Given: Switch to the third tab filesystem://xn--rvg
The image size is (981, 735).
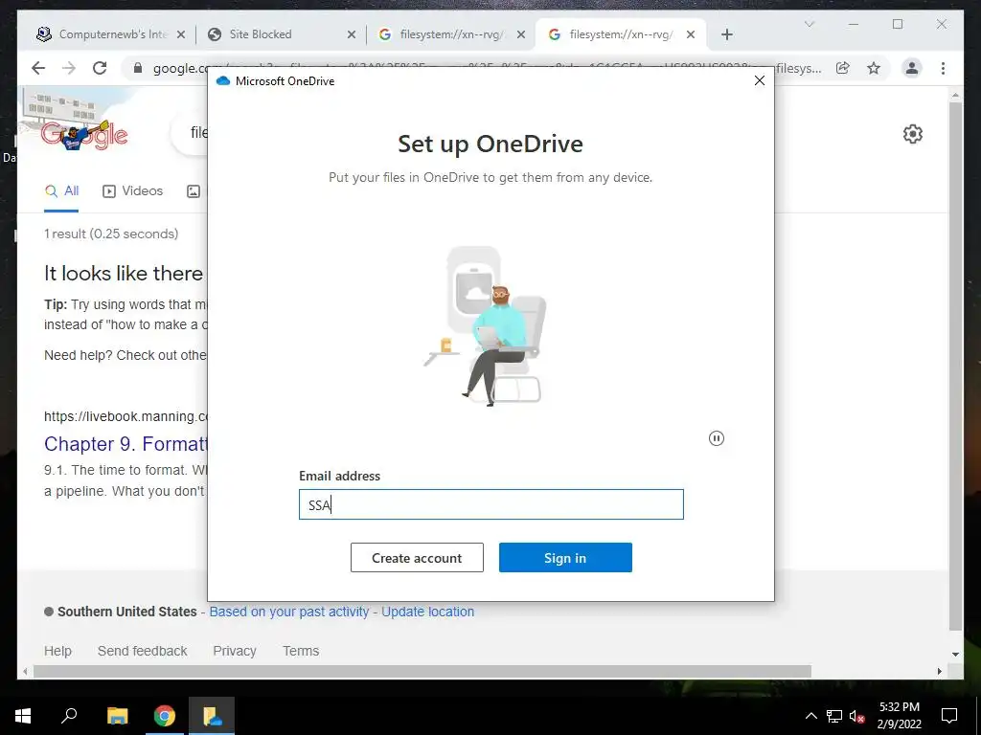Looking at the screenshot, I should (450, 34).
